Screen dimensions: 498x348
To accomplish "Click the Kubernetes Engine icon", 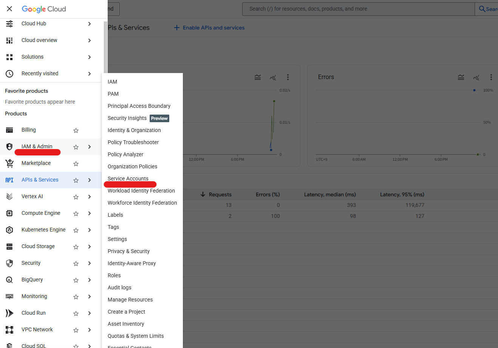I will click(x=9, y=230).
